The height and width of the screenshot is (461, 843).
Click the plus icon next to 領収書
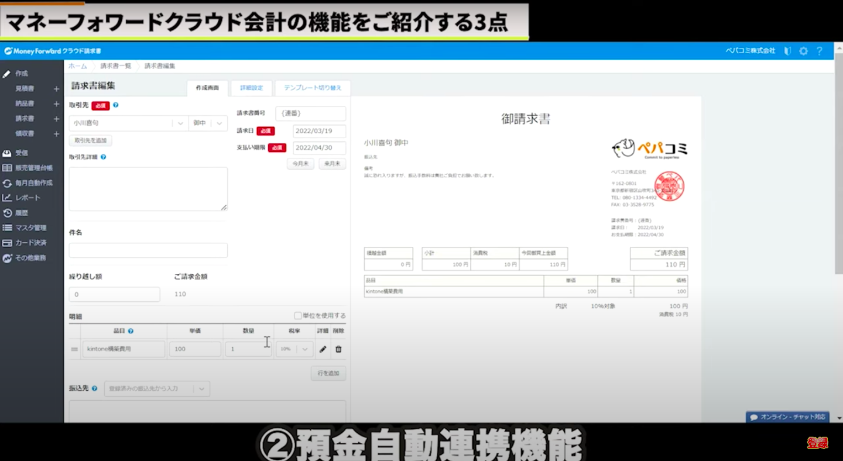point(56,134)
